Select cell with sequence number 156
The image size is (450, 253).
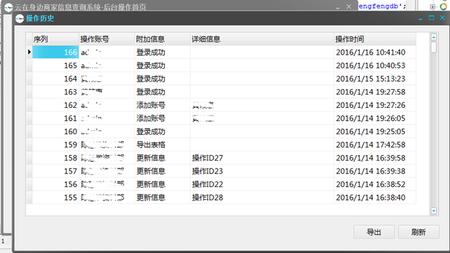coord(55,184)
